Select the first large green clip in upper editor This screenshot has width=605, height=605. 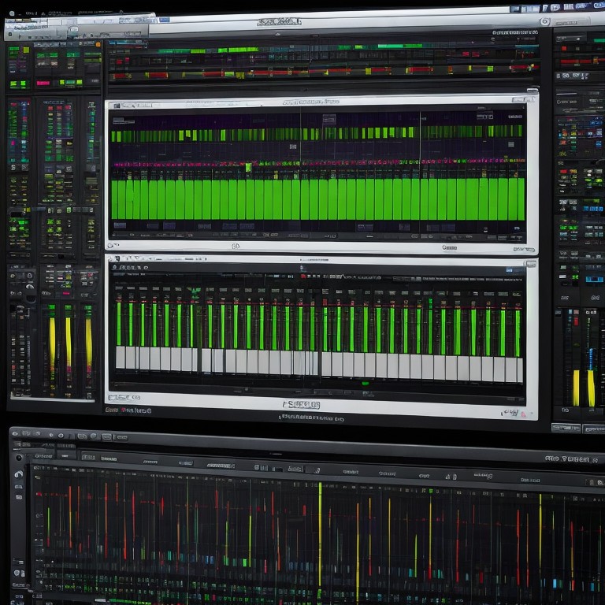[x=117, y=199]
